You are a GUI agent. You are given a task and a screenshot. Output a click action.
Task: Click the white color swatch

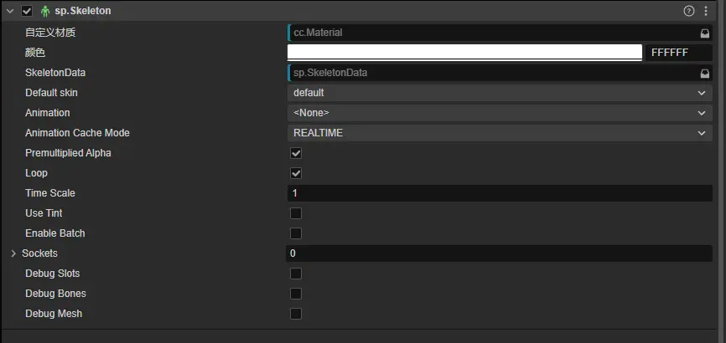click(x=464, y=52)
